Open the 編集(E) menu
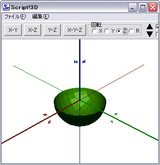Screen dimensions: 160x165 point(41,17)
